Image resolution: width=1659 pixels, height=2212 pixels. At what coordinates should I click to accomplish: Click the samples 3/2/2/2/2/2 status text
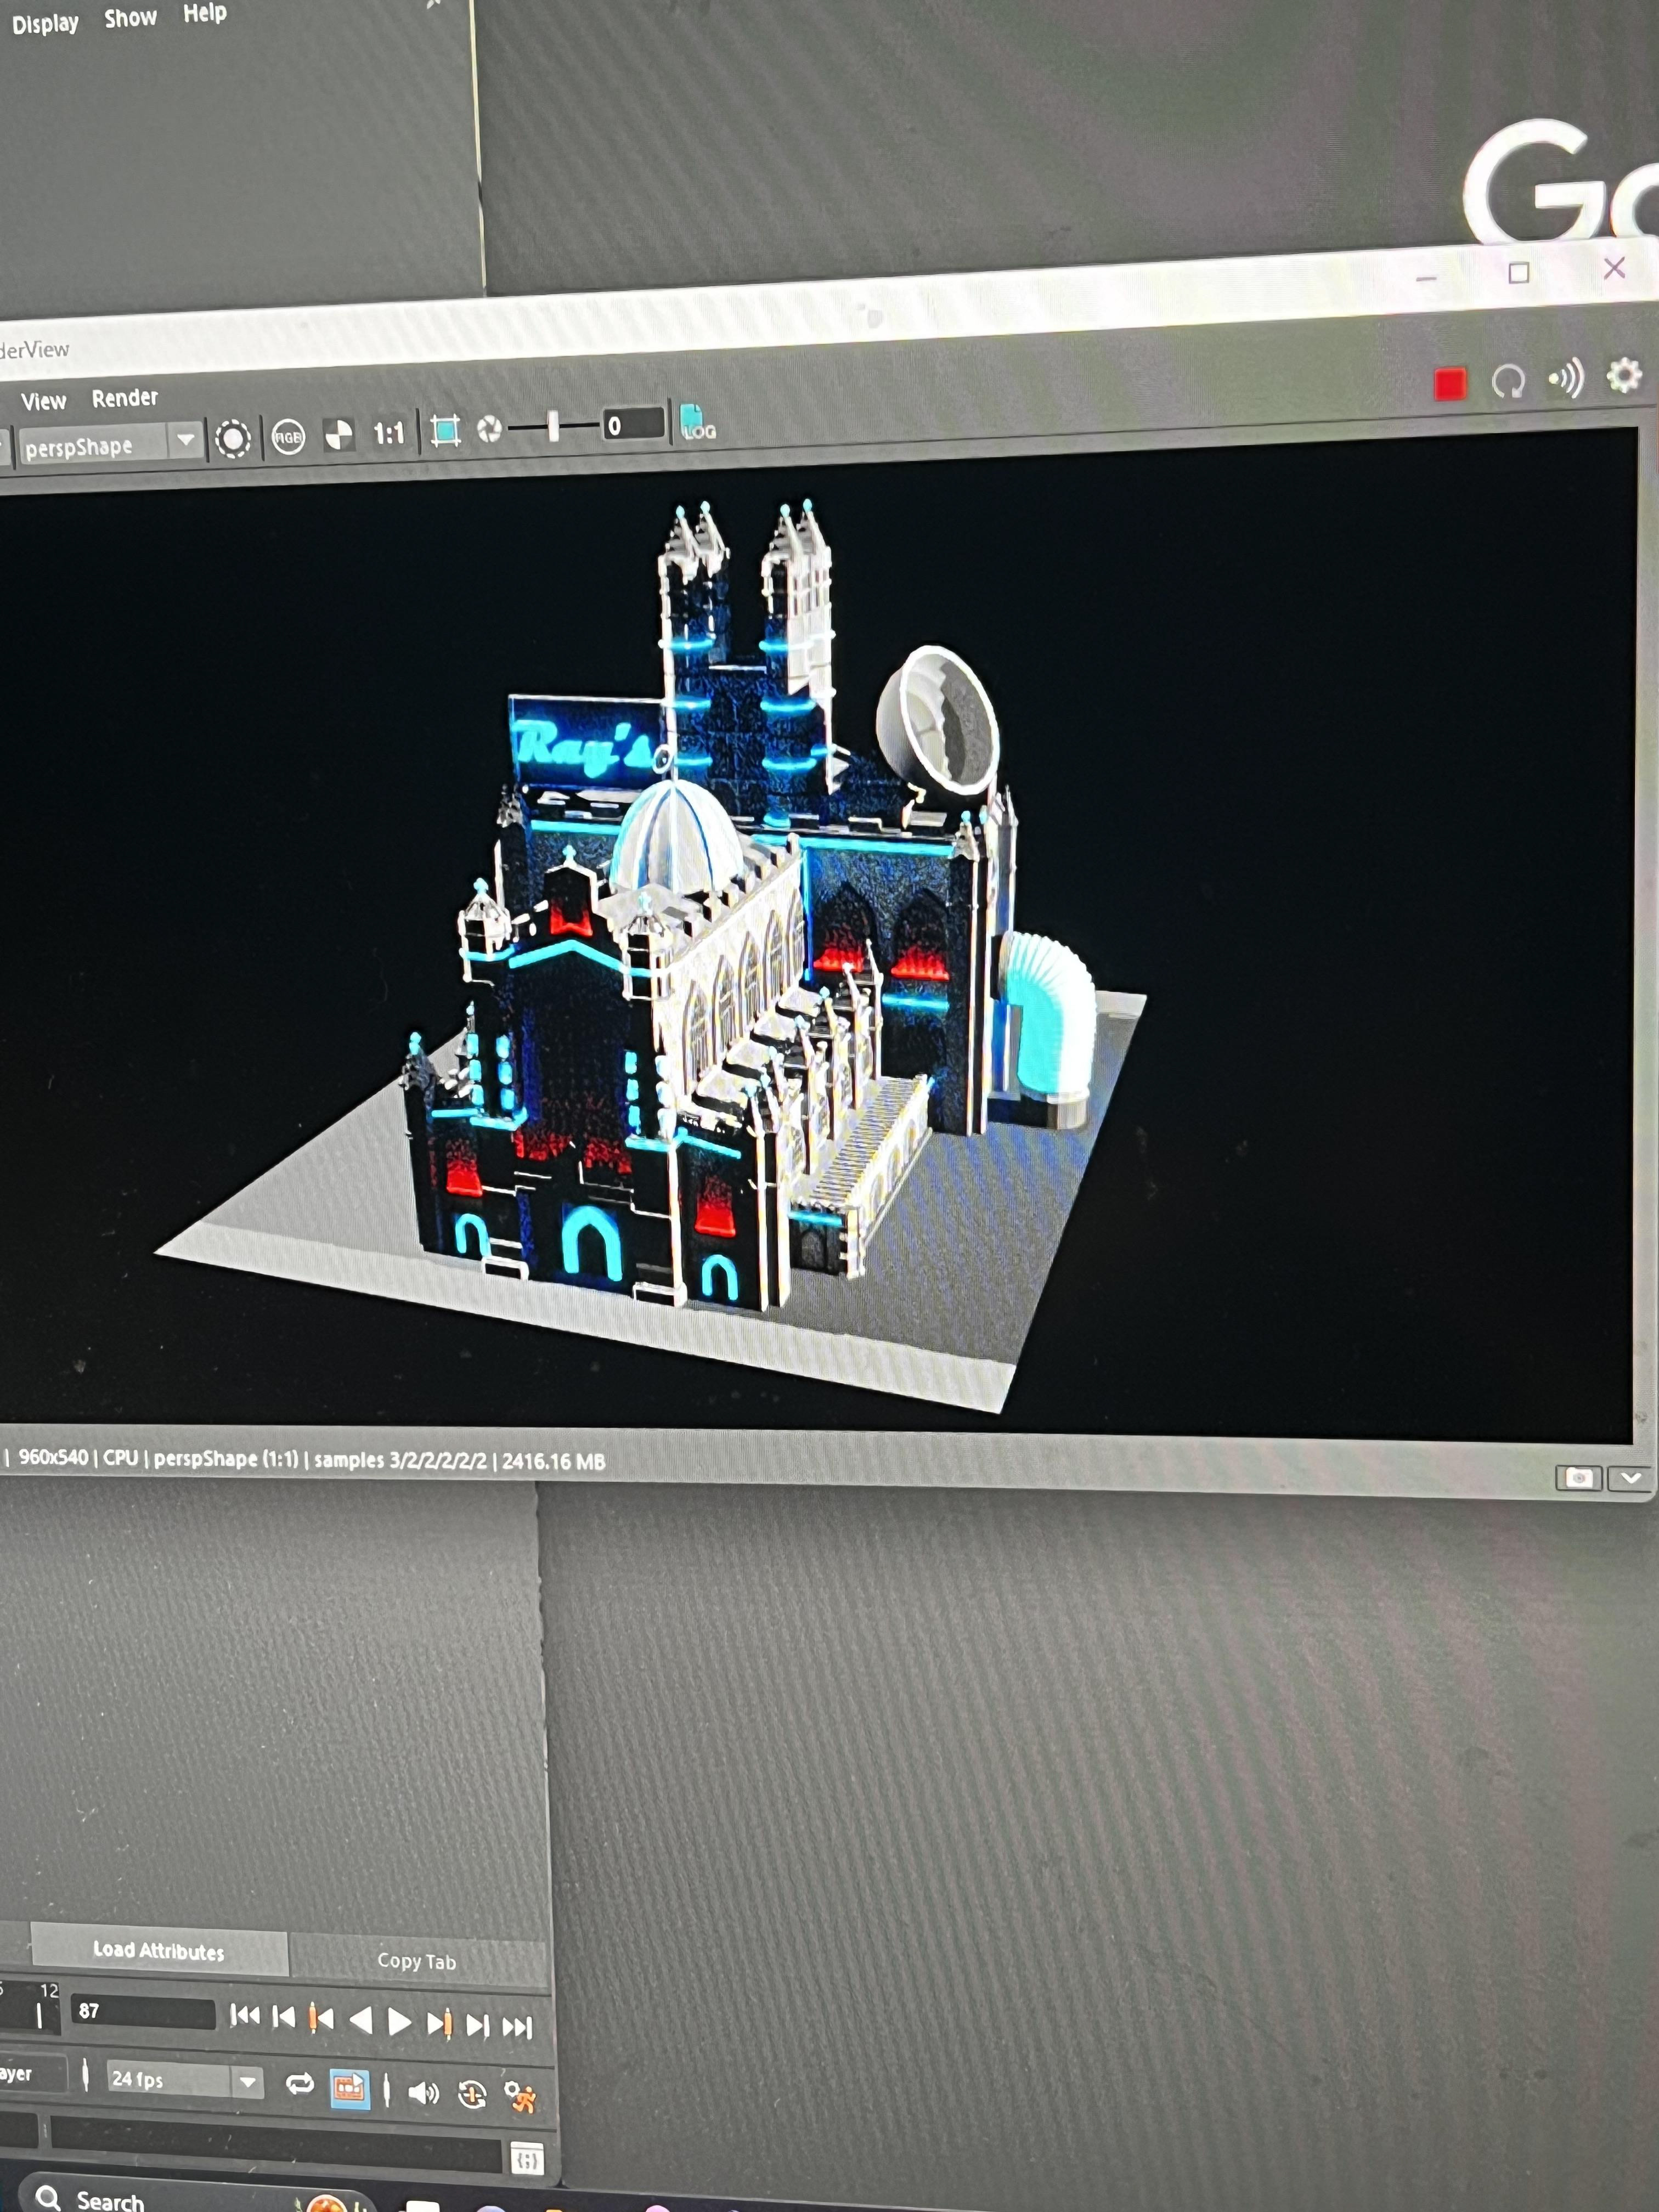point(400,1460)
